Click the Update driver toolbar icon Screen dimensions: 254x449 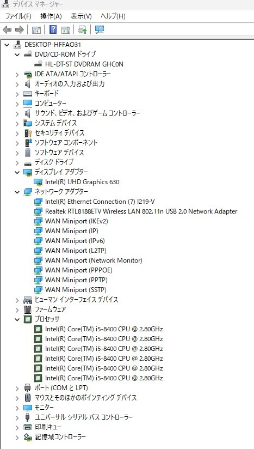point(82,29)
